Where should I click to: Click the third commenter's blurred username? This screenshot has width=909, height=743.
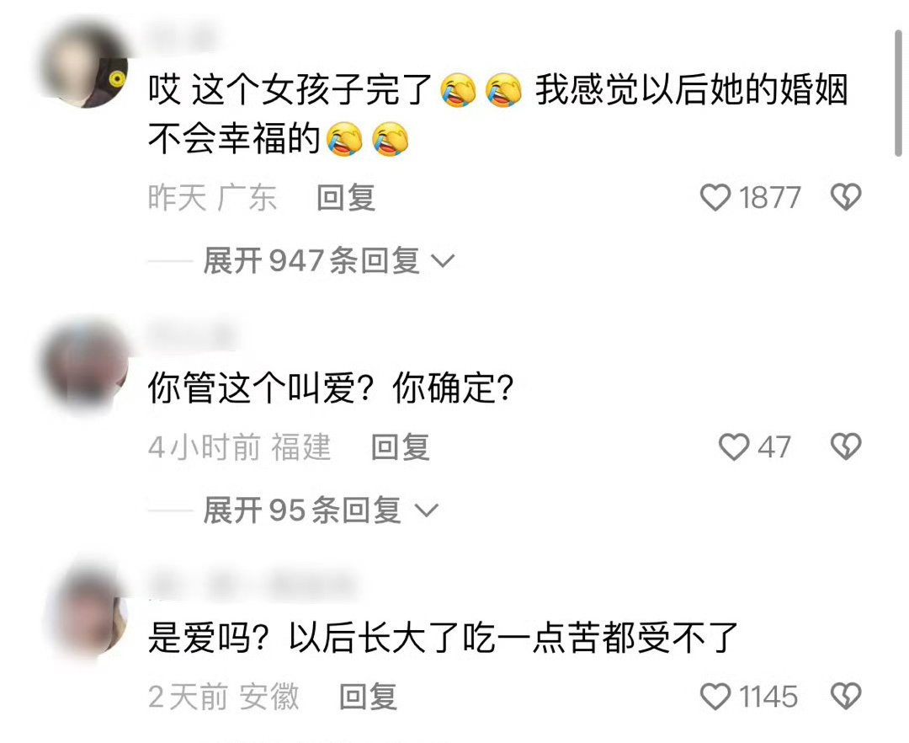pyautogui.click(x=252, y=585)
